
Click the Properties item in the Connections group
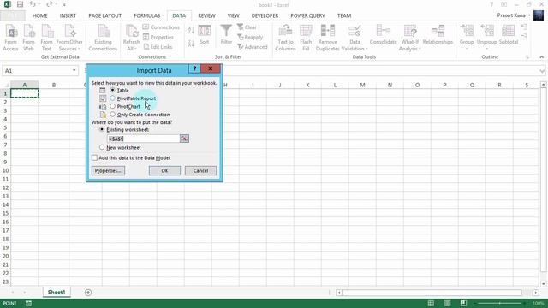point(158,37)
